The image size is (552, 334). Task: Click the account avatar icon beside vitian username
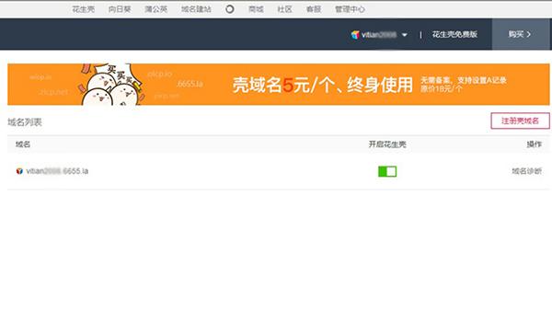pyautogui.click(x=355, y=34)
